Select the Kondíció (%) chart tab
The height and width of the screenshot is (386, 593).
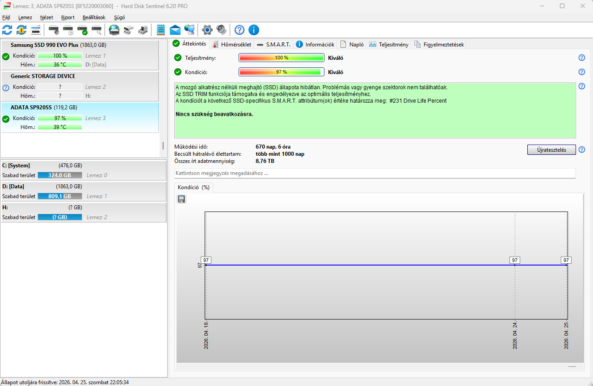[193, 187]
